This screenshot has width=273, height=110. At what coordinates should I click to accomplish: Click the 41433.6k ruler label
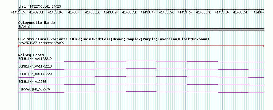click(185, 12)
